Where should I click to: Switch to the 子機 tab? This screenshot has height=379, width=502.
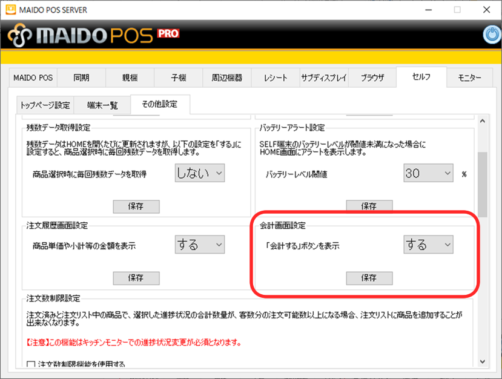point(178,77)
